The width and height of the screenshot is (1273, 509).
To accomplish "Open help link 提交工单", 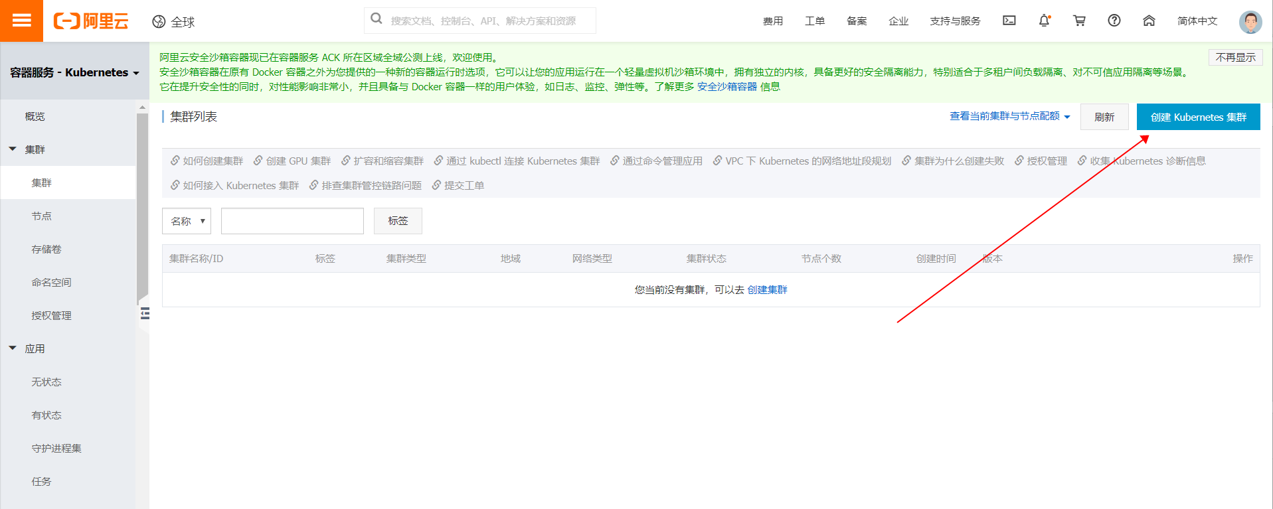I will [458, 185].
